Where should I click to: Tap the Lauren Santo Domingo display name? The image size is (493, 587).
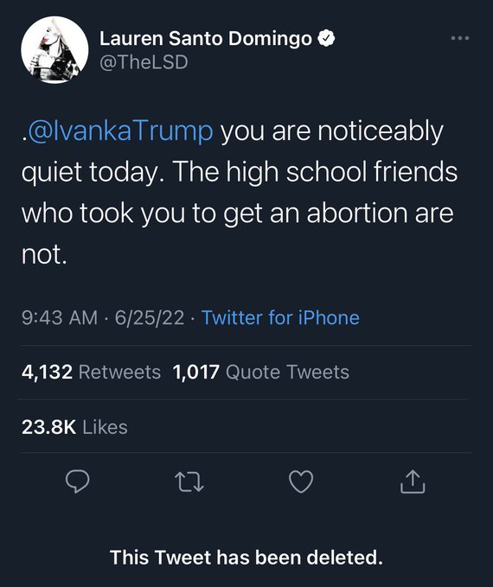(x=206, y=39)
